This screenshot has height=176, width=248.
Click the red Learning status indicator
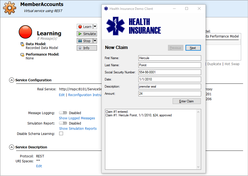tap(25, 32)
